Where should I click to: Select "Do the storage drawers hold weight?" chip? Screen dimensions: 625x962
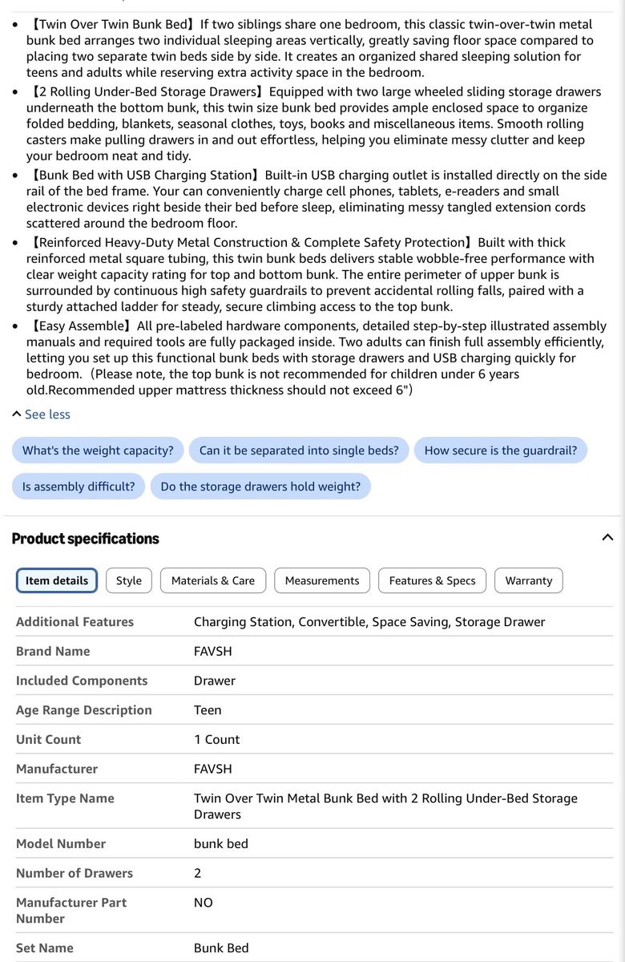[260, 487]
